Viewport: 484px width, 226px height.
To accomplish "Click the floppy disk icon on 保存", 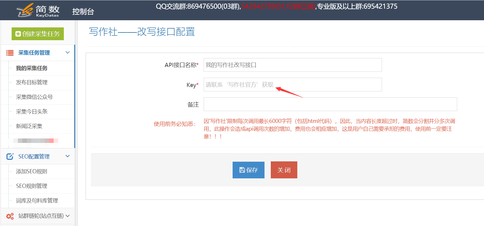I will coord(242,170).
